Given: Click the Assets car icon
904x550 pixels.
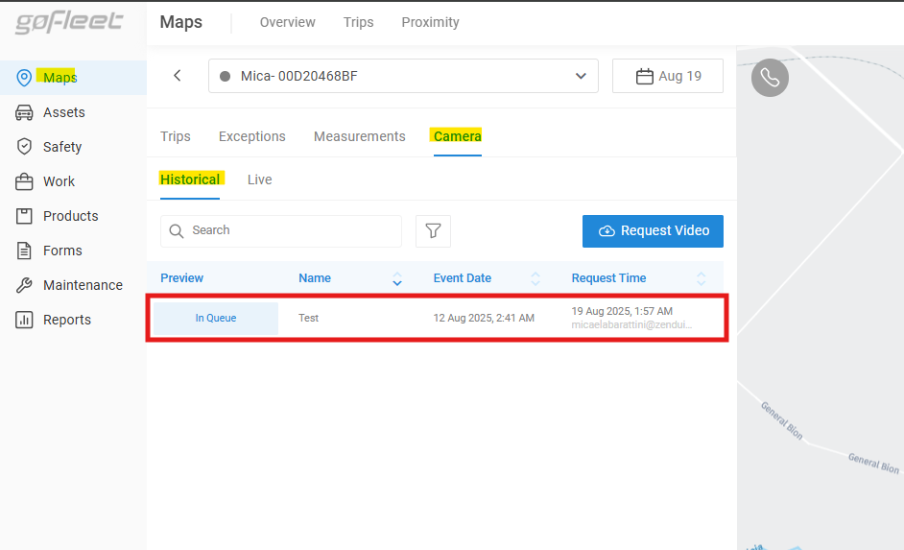Looking at the screenshot, I should [24, 112].
